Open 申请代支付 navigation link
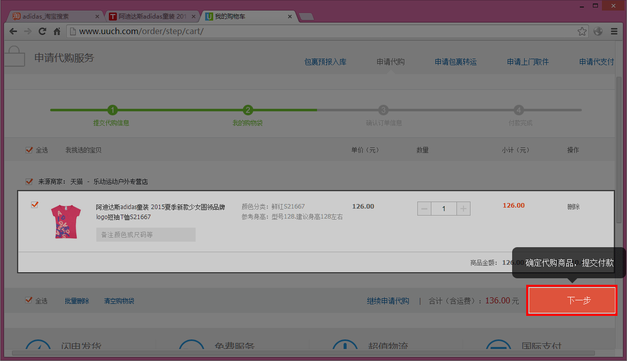 pyautogui.click(x=596, y=62)
